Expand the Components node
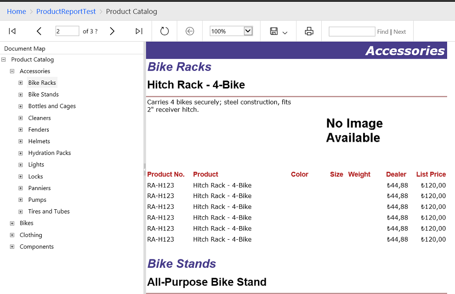455x294 pixels. coord(12,247)
